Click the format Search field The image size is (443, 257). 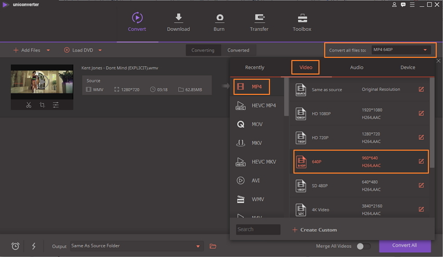(x=258, y=229)
